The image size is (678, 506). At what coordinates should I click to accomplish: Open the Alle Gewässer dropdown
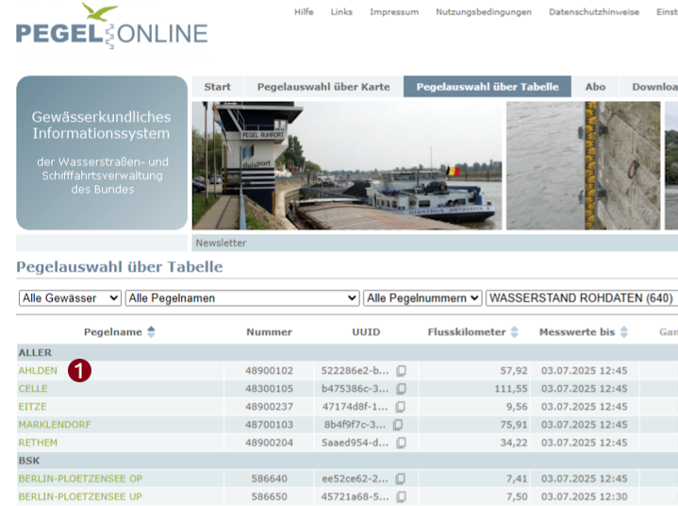70,298
